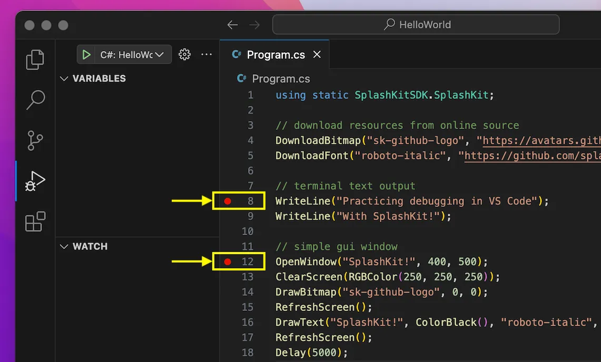This screenshot has width=601, height=362.
Task: Click the Delay(5000) call on line 18
Action: 311,353
